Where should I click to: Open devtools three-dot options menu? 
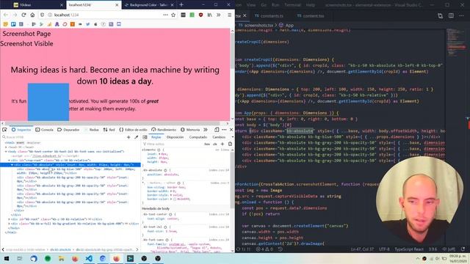click(224, 130)
